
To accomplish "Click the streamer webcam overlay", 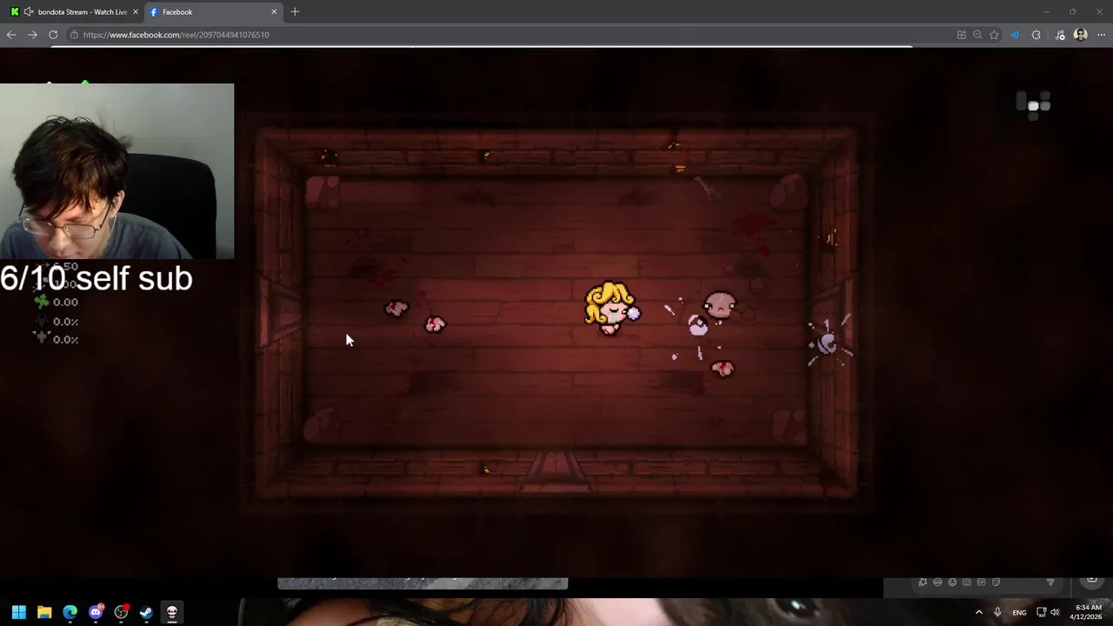I will pyautogui.click(x=117, y=171).
